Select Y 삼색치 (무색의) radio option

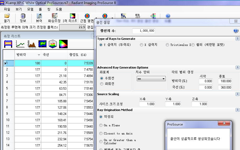pyautogui.click(x=101, y=45)
